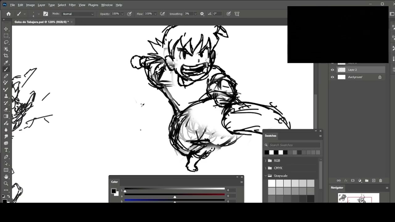Close the Swatches panel
This screenshot has width=395, height=222.
click(320, 131)
